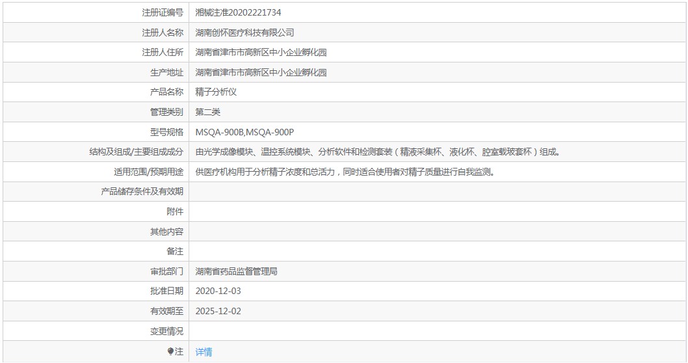Click the 注册人名称 label
Screen dimensions: 688x363
163,33
